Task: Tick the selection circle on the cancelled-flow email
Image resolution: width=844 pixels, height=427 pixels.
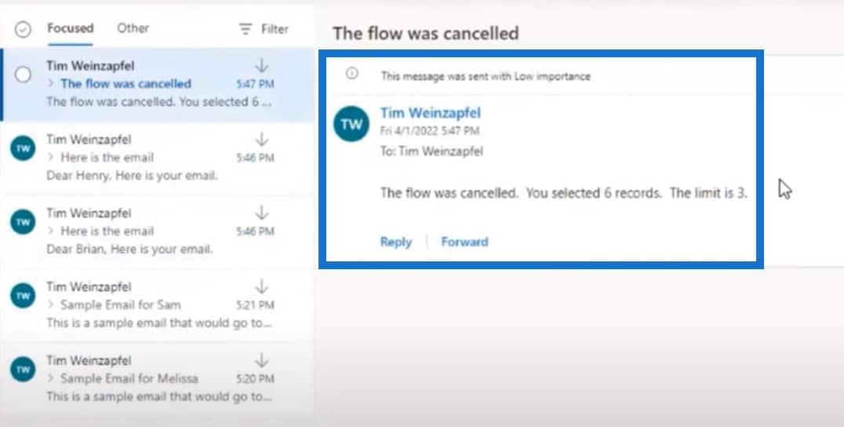Action: point(23,75)
